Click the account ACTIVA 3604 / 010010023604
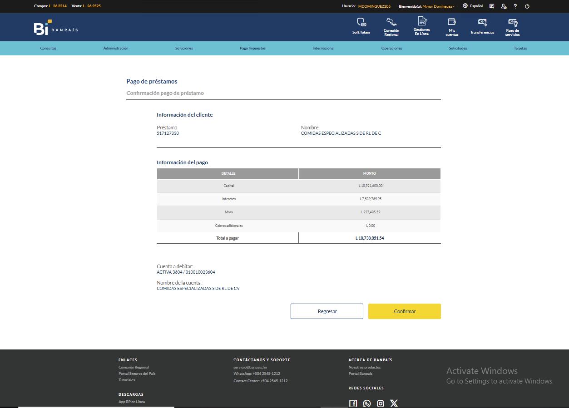 186,272
